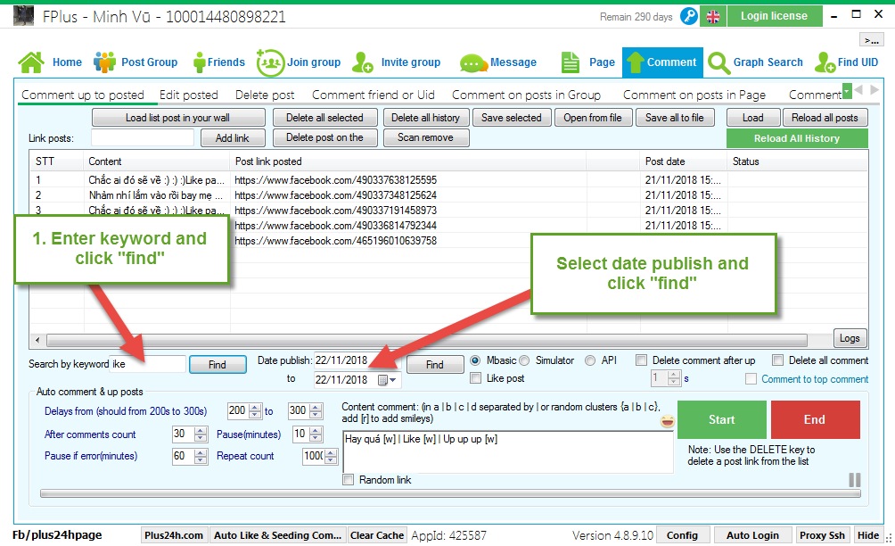Switch to Comment friend or Uid tab
The height and width of the screenshot is (546, 895).
coord(374,95)
